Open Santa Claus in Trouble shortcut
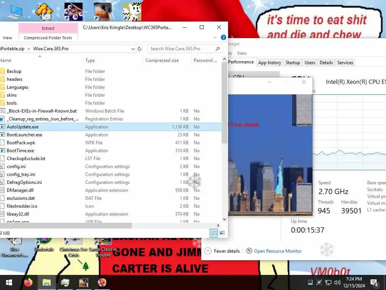The width and height of the screenshot is (386, 290). pyautogui.click(x=103, y=247)
